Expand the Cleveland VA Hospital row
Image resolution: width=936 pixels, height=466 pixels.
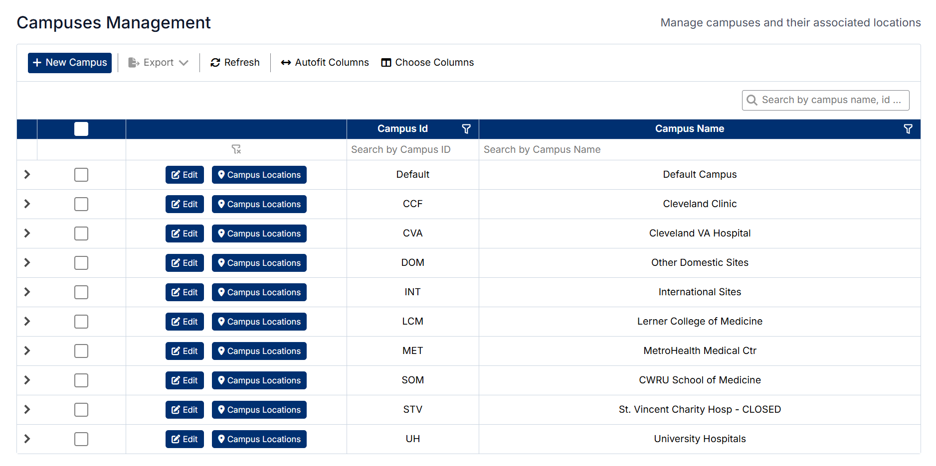pos(27,233)
